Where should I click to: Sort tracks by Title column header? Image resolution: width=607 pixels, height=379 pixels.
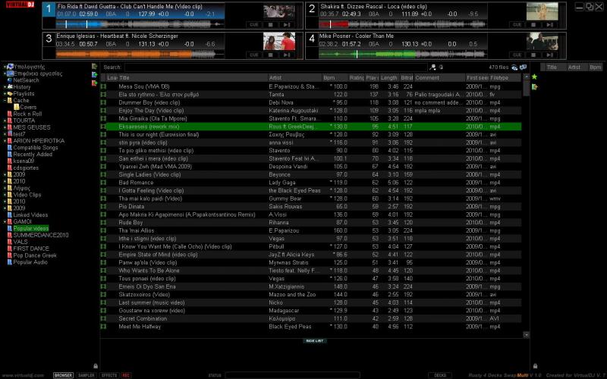click(193, 78)
